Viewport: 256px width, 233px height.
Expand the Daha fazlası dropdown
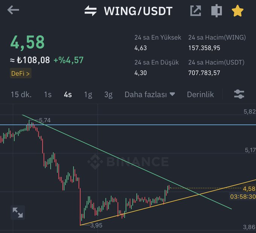pyautogui.click(x=150, y=94)
